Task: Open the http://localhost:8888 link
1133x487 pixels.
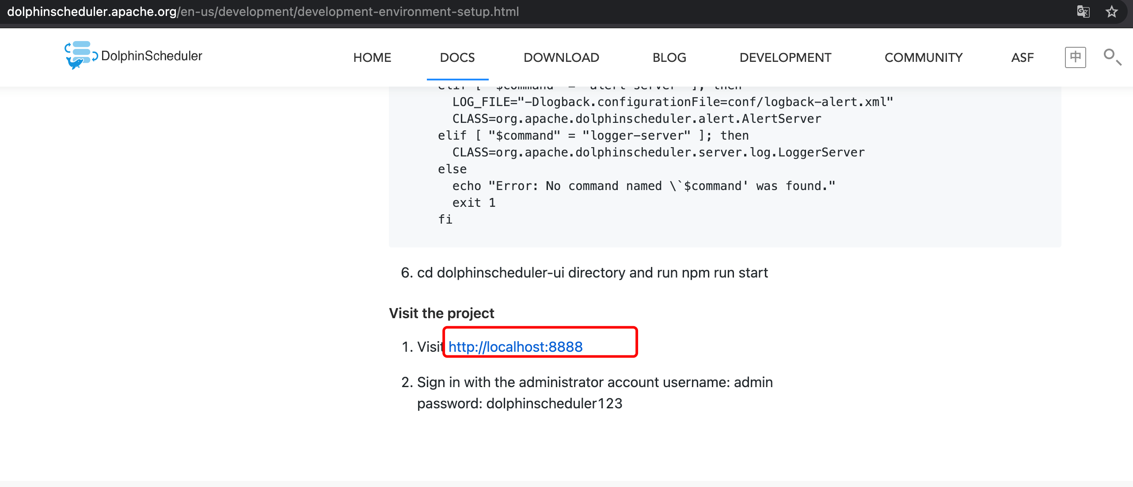Action: point(515,347)
